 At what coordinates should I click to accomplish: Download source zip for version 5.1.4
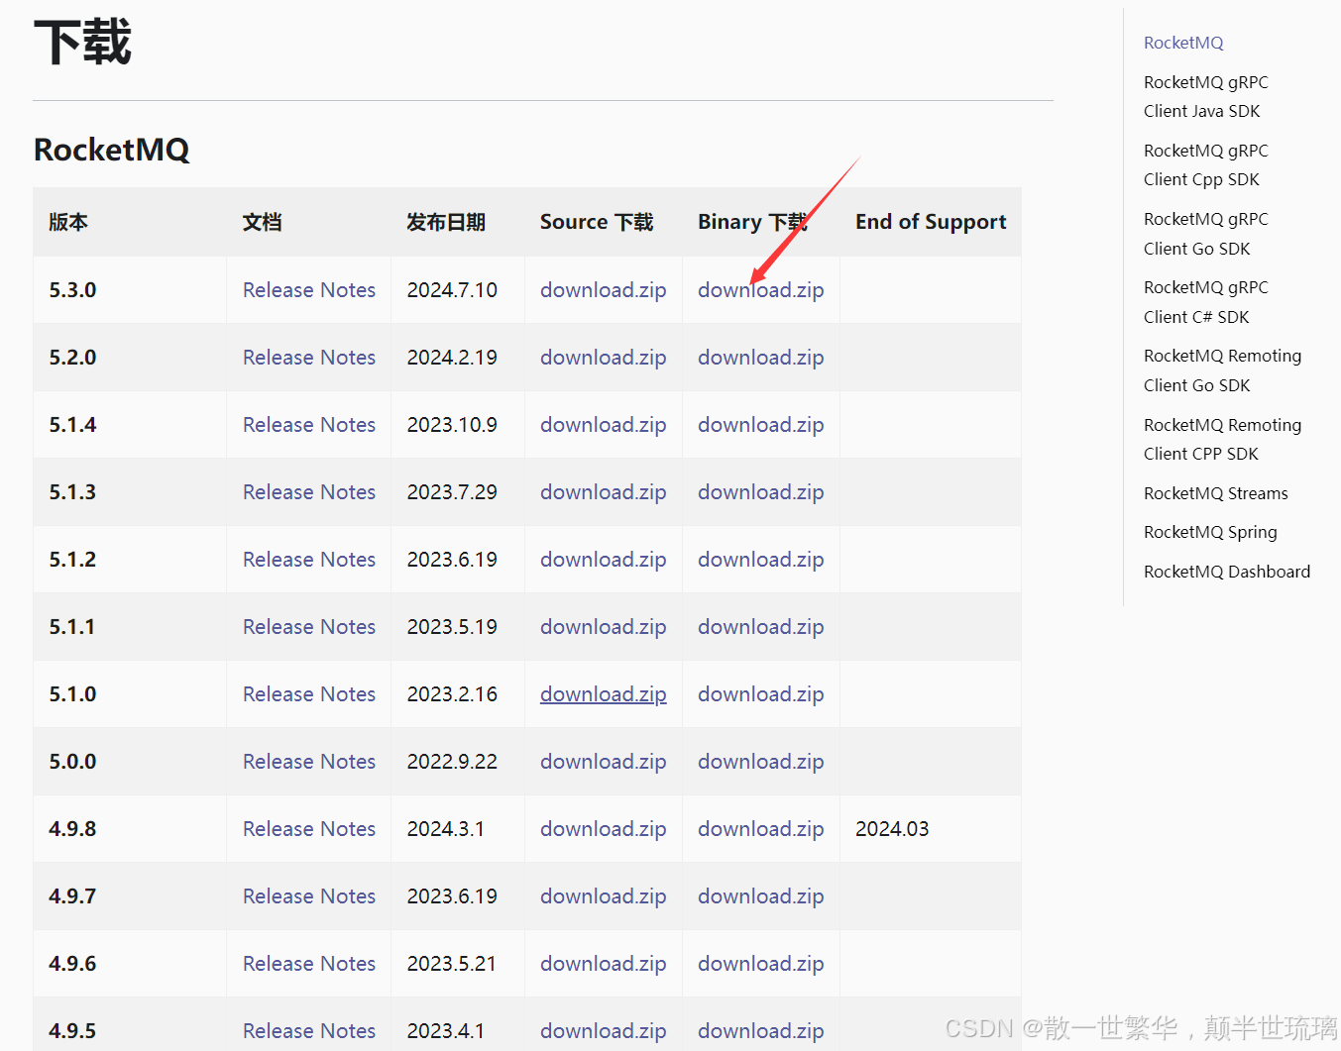603,425
